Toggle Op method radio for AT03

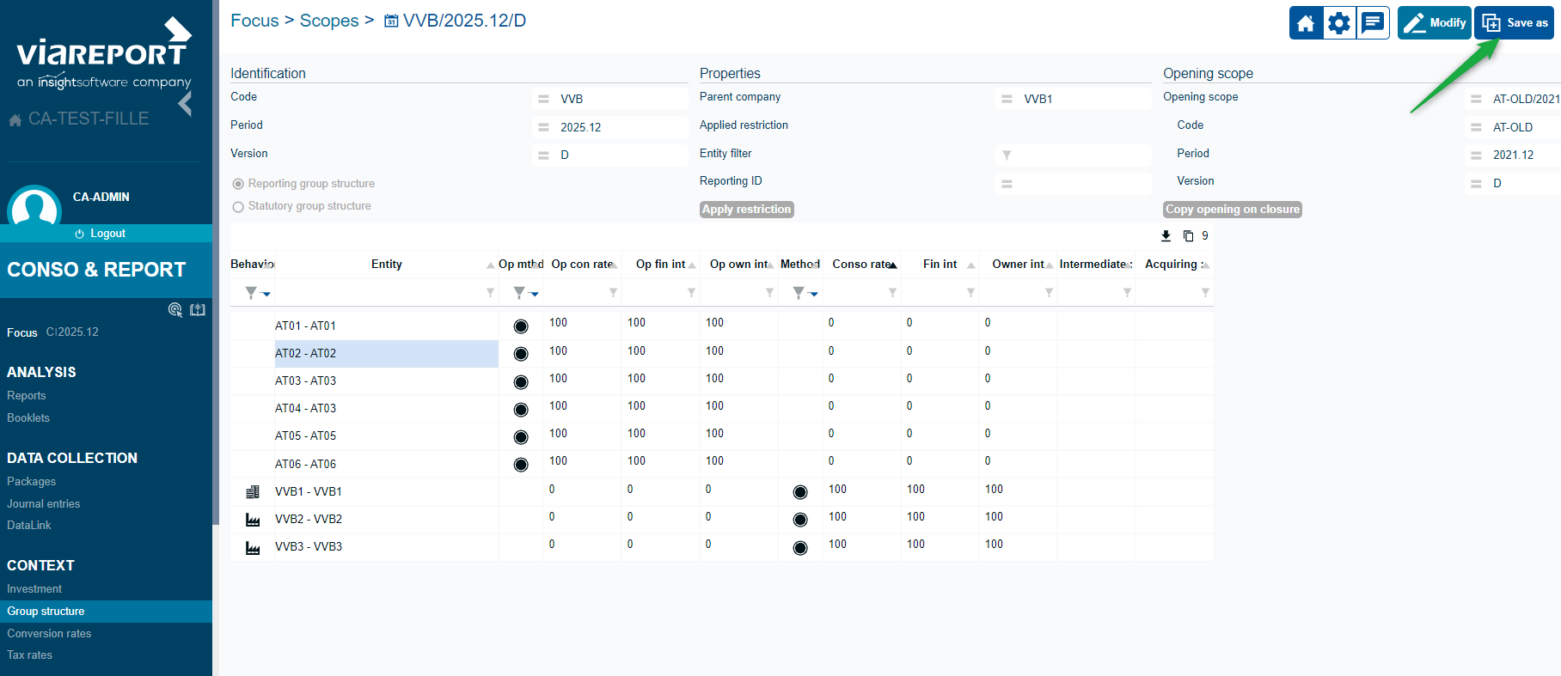pos(521,382)
